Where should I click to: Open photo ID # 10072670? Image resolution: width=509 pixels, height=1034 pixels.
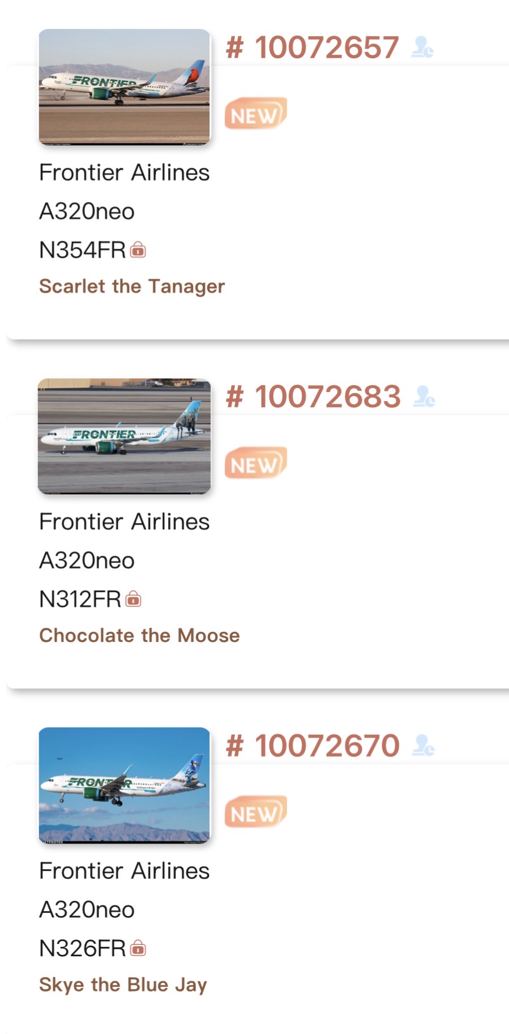pos(313,745)
